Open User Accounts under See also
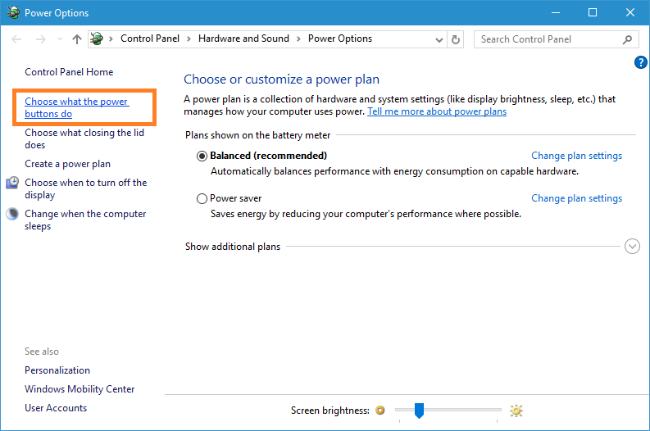The image size is (650, 431). coord(56,408)
